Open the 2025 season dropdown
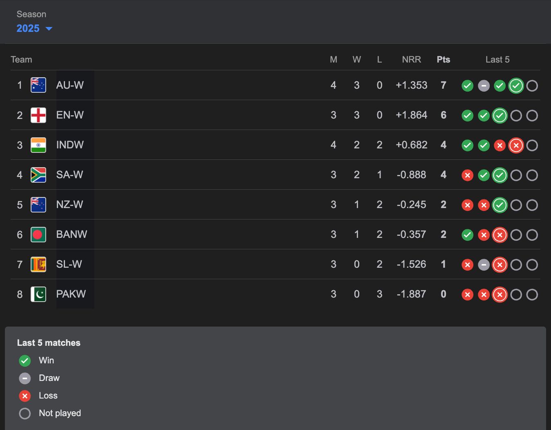The image size is (551, 430). click(x=34, y=29)
